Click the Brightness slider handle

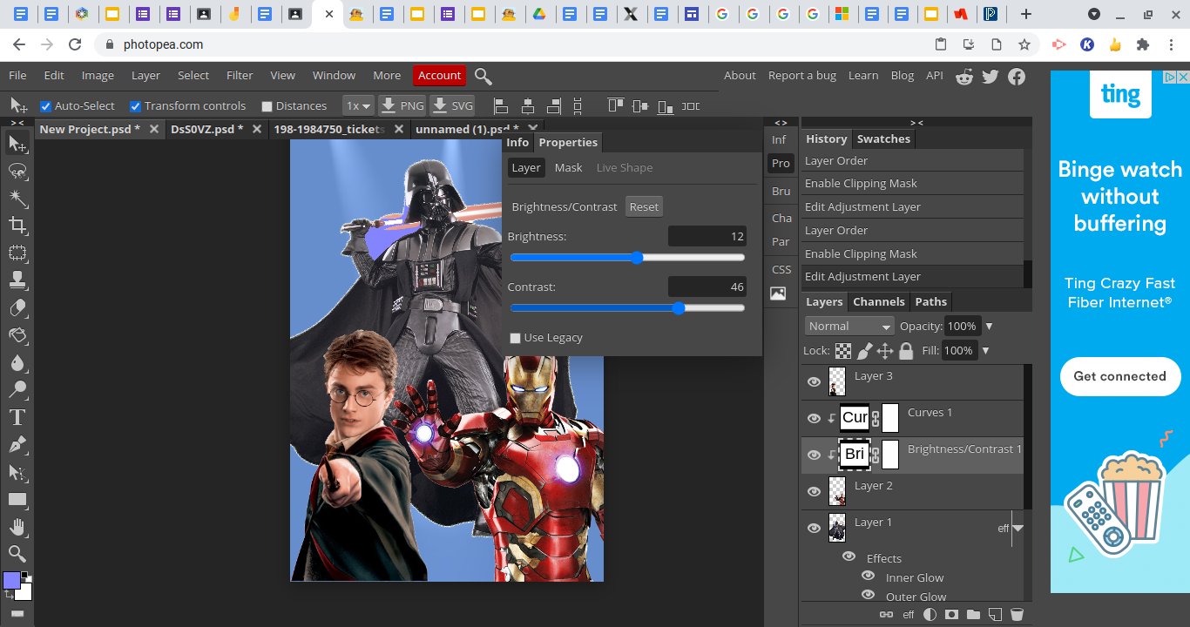636,258
